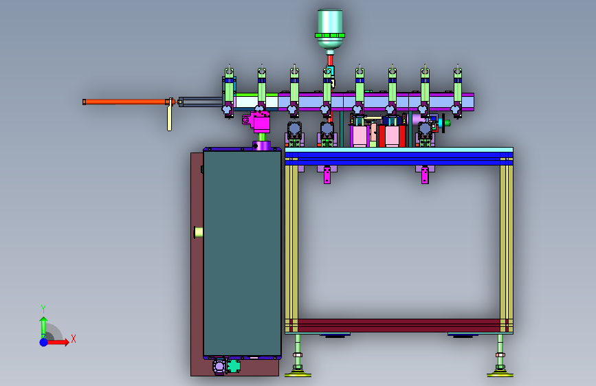This screenshot has width=596, height=386.
Task: Select the right magenta bracket hanging under the table
Action: [x=425, y=174]
